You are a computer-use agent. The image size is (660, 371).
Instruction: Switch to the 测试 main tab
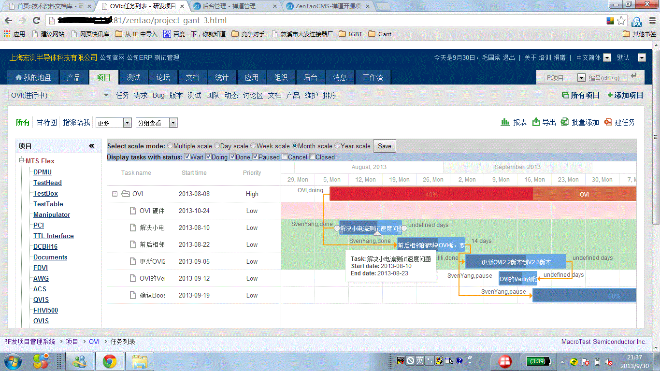pyautogui.click(x=134, y=77)
